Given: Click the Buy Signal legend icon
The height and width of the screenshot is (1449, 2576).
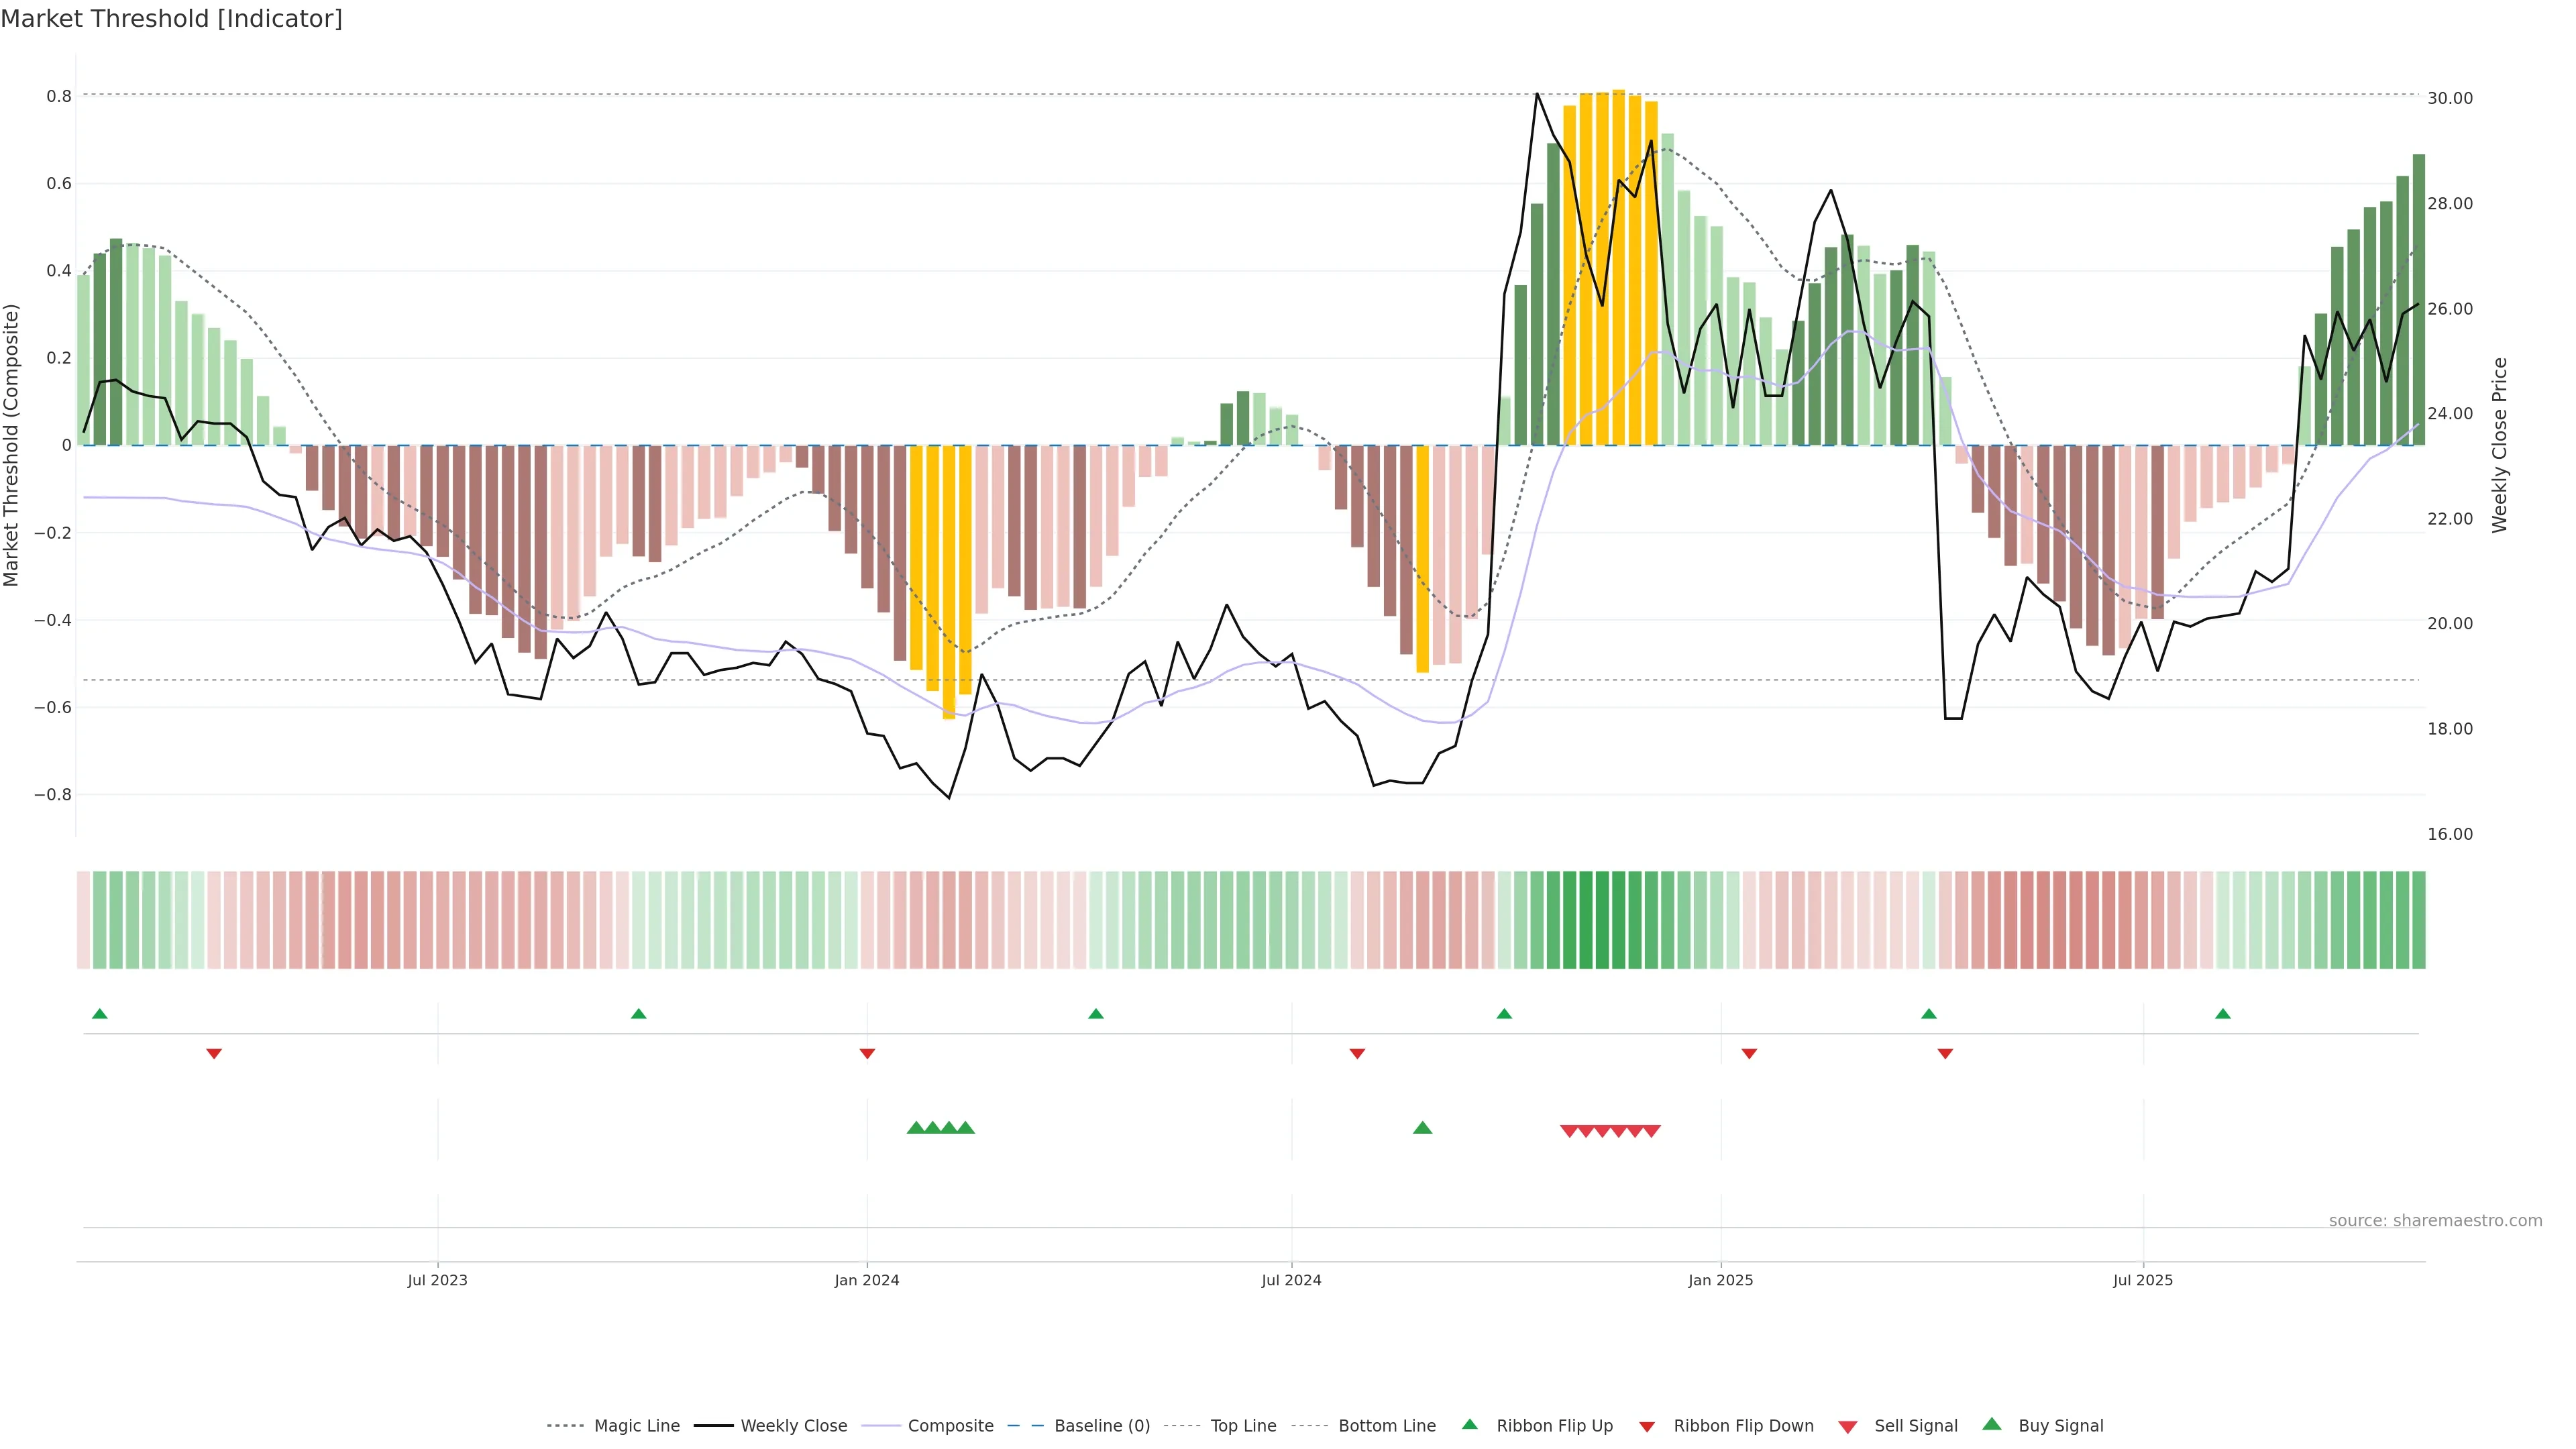Looking at the screenshot, I should tap(1992, 1424).
